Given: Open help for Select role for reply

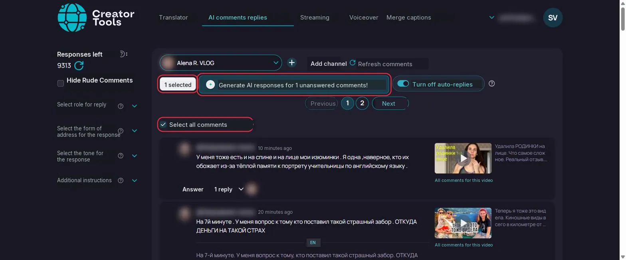Looking at the screenshot, I should click(121, 106).
